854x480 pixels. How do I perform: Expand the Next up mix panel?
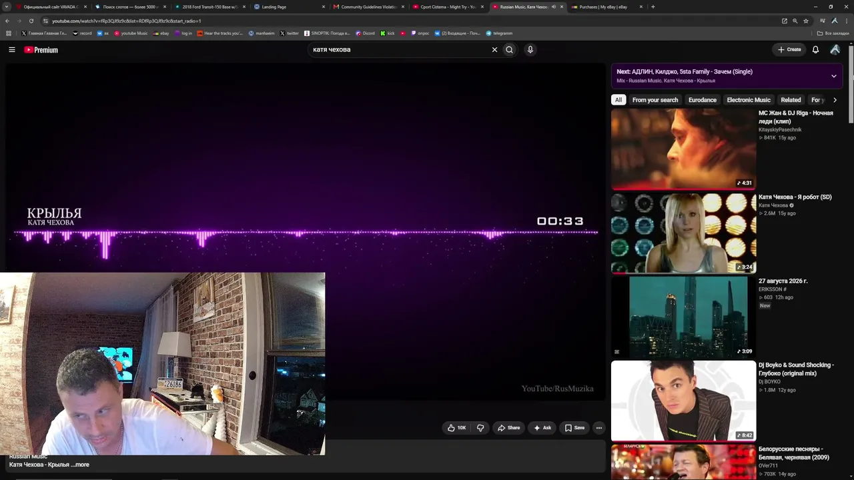833,76
